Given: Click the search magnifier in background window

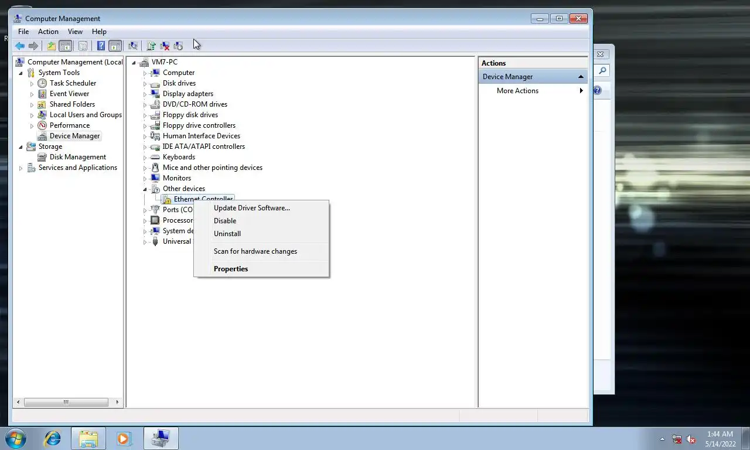Looking at the screenshot, I should point(602,71).
